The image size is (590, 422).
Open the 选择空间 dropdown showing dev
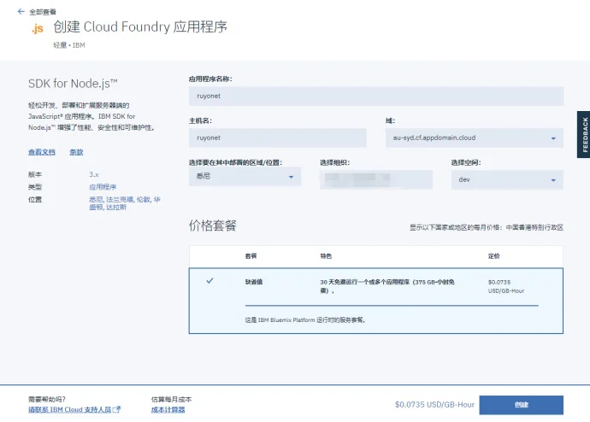pyautogui.click(x=507, y=179)
